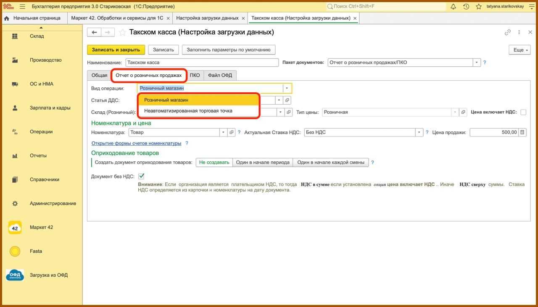Image resolution: width=538 pixels, height=307 pixels.
Task: Choose Розничный магазин from the list
Action: click(198, 100)
